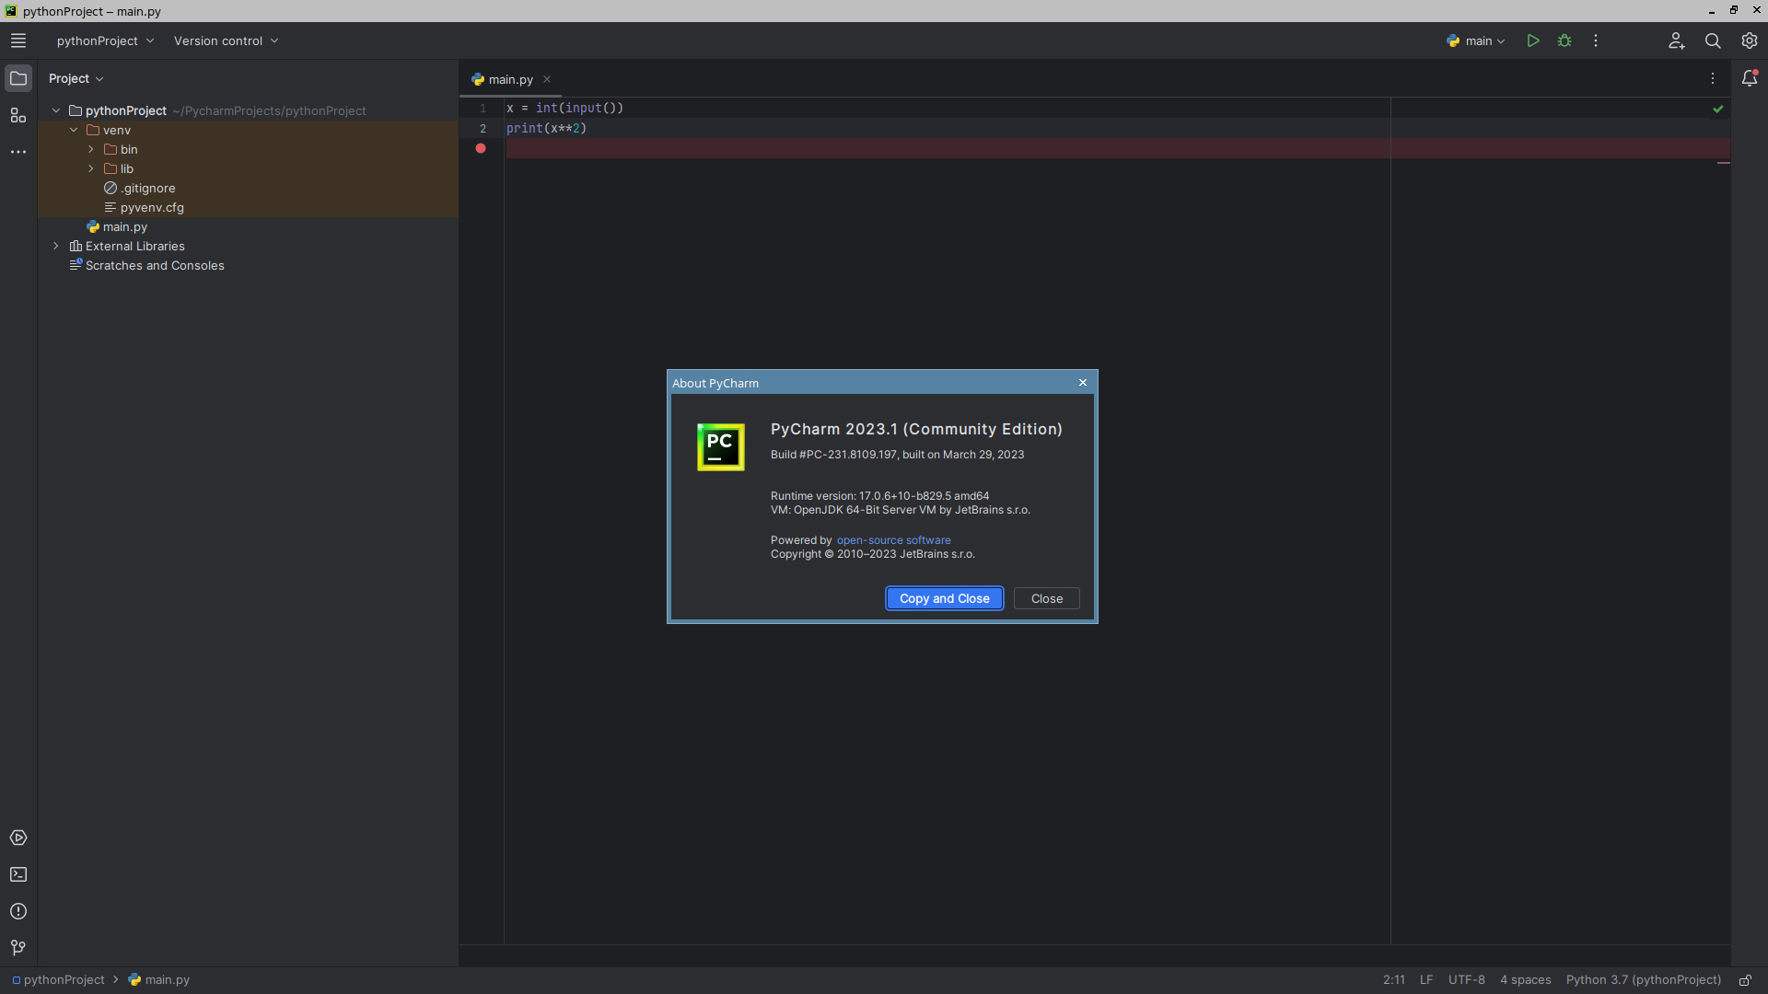This screenshot has width=1768, height=994.
Task: Expand the lib folder
Action: coord(91,168)
